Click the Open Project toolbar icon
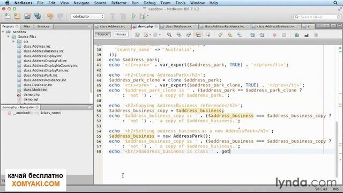 pyautogui.click(x=27, y=16)
